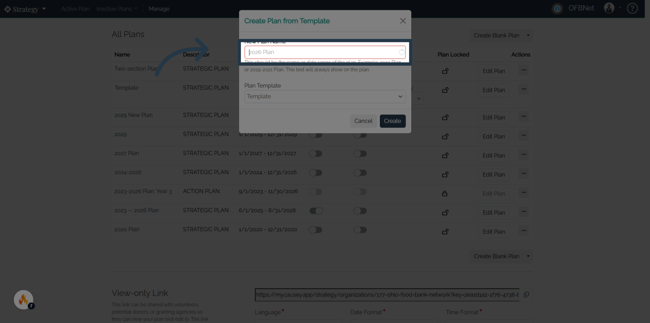The image size is (650, 323).
Task: Cancel the Create Plan from Template dialog
Action: pyautogui.click(x=363, y=121)
